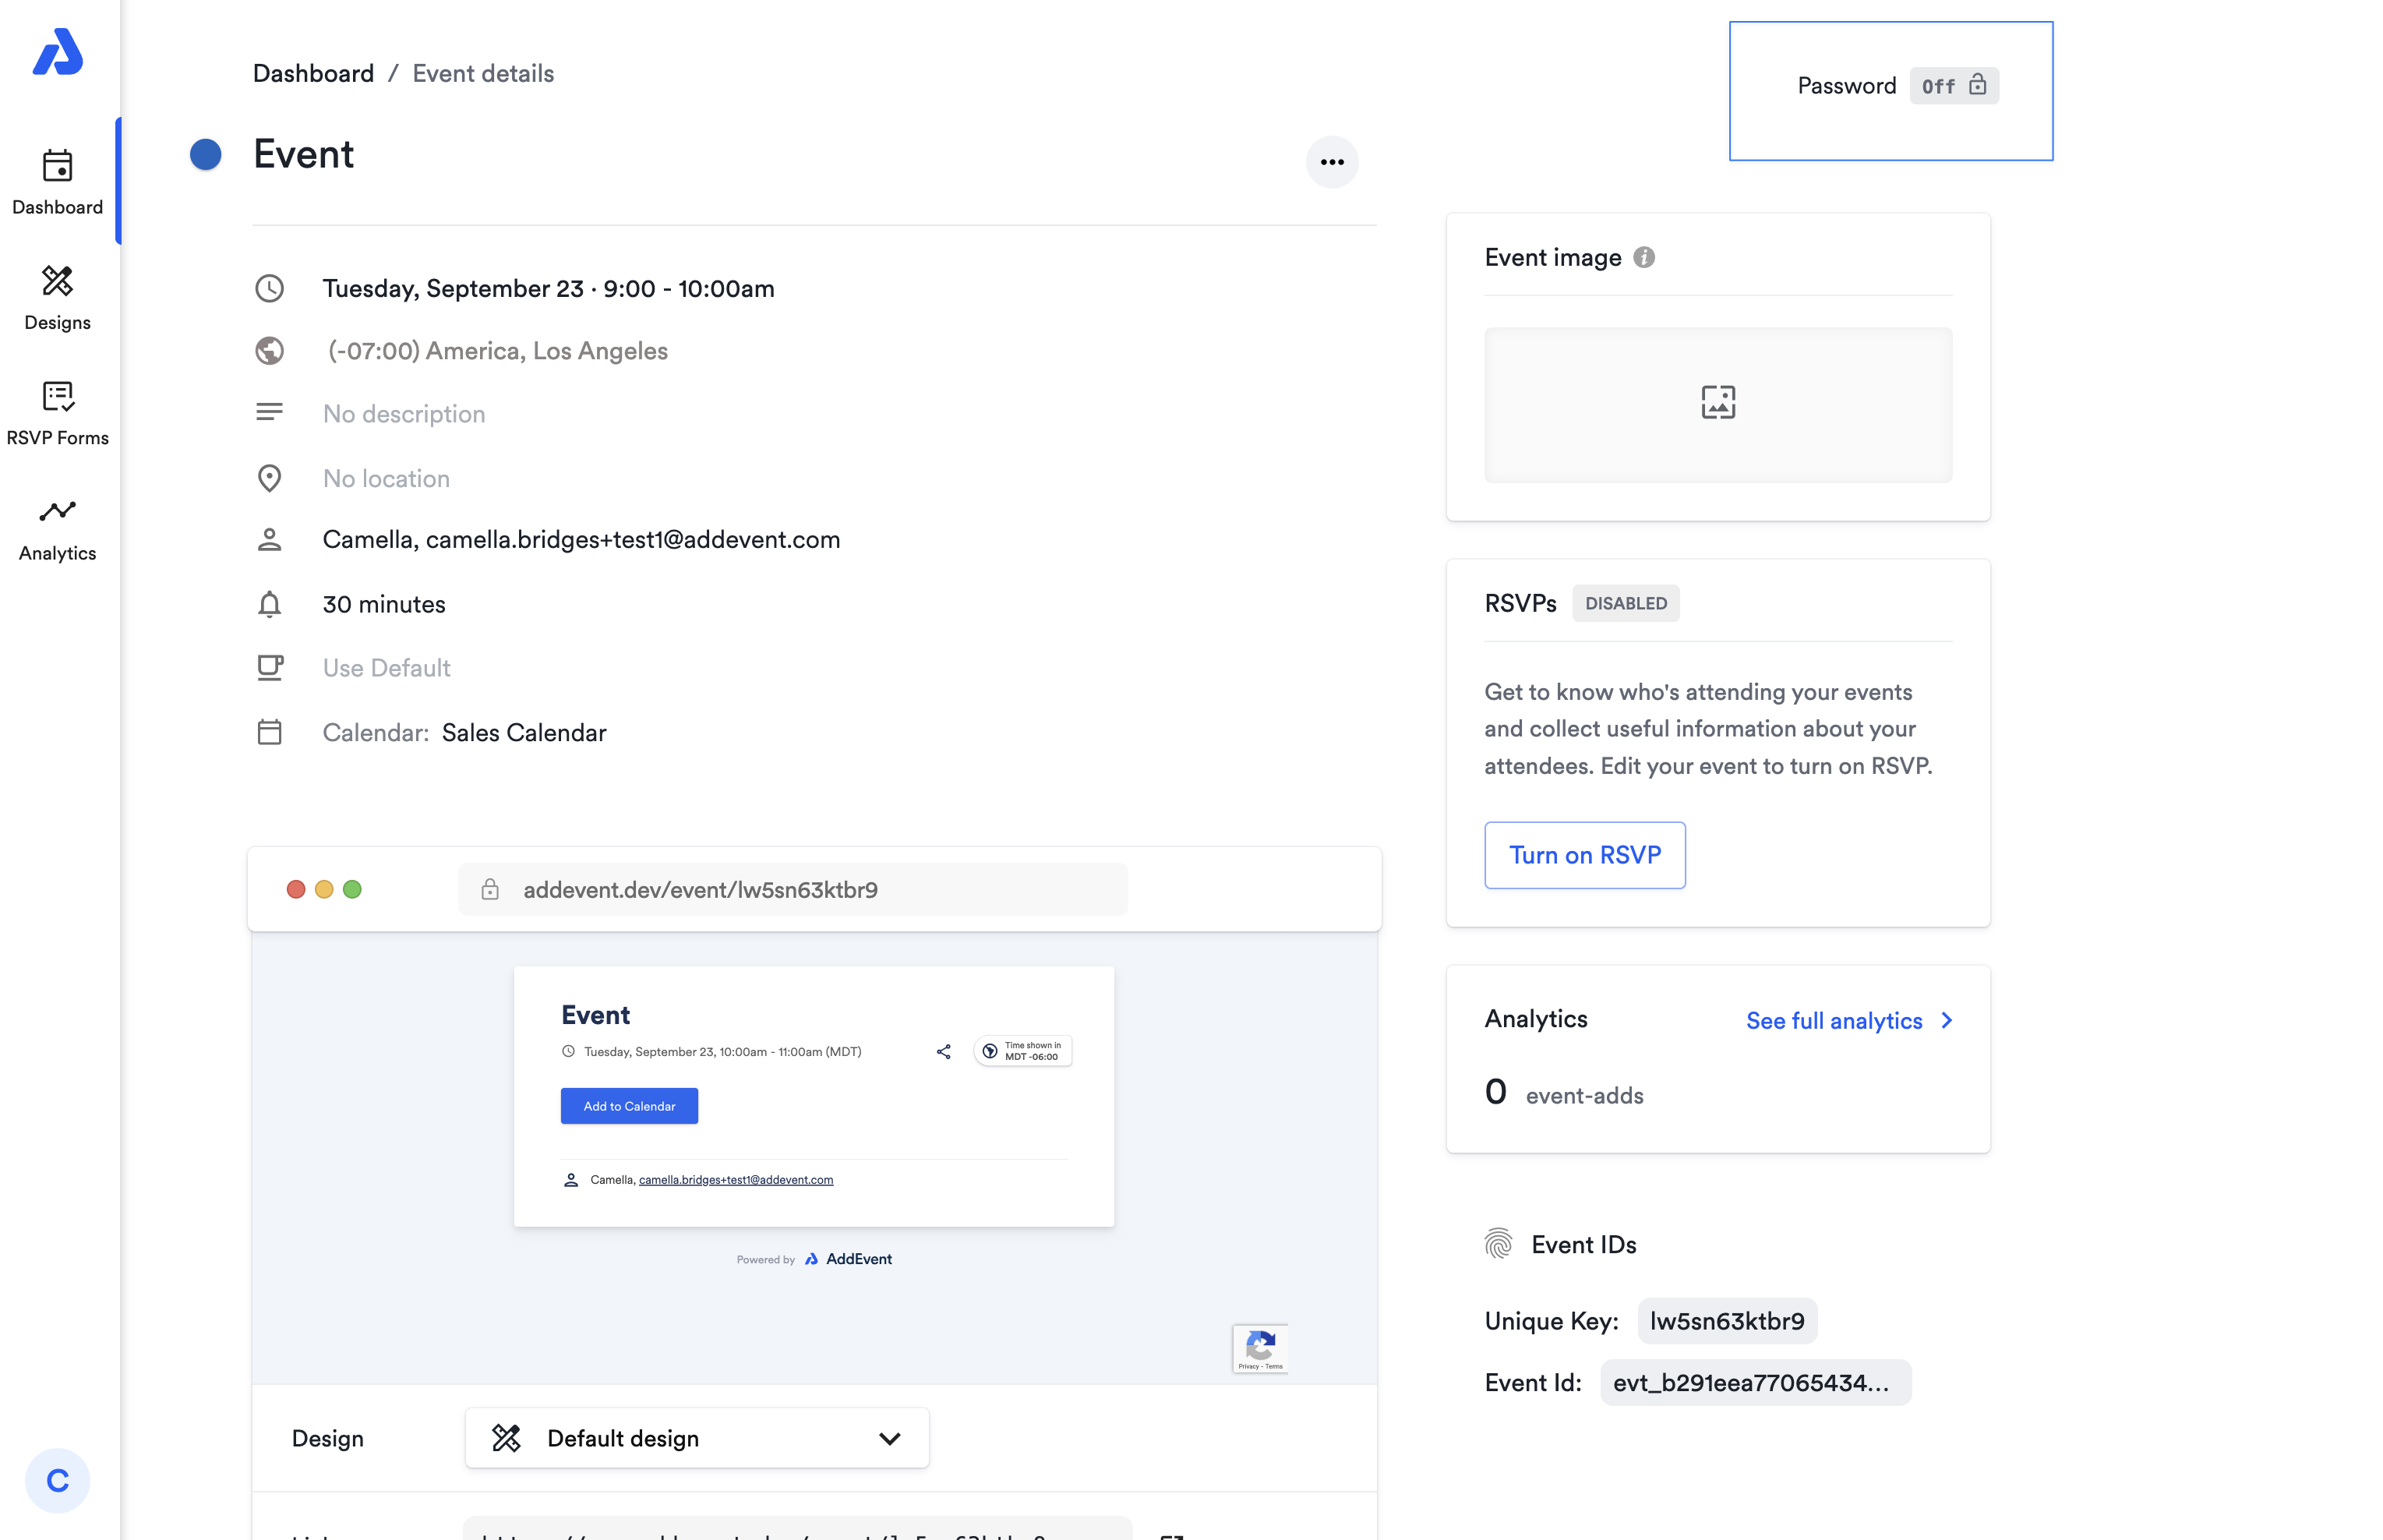Open the Time shown in MDT selector
The image size is (2383, 1540).
1022,1051
